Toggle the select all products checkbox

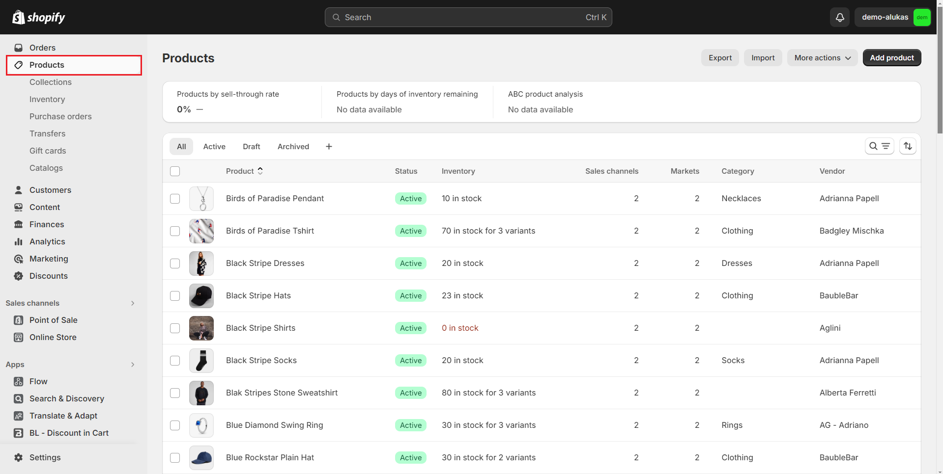click(x=175, y=171)
